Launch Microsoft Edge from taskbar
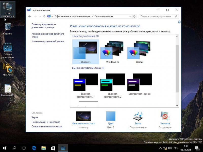Screen dimensions: 203x152 tap(34, 148)
